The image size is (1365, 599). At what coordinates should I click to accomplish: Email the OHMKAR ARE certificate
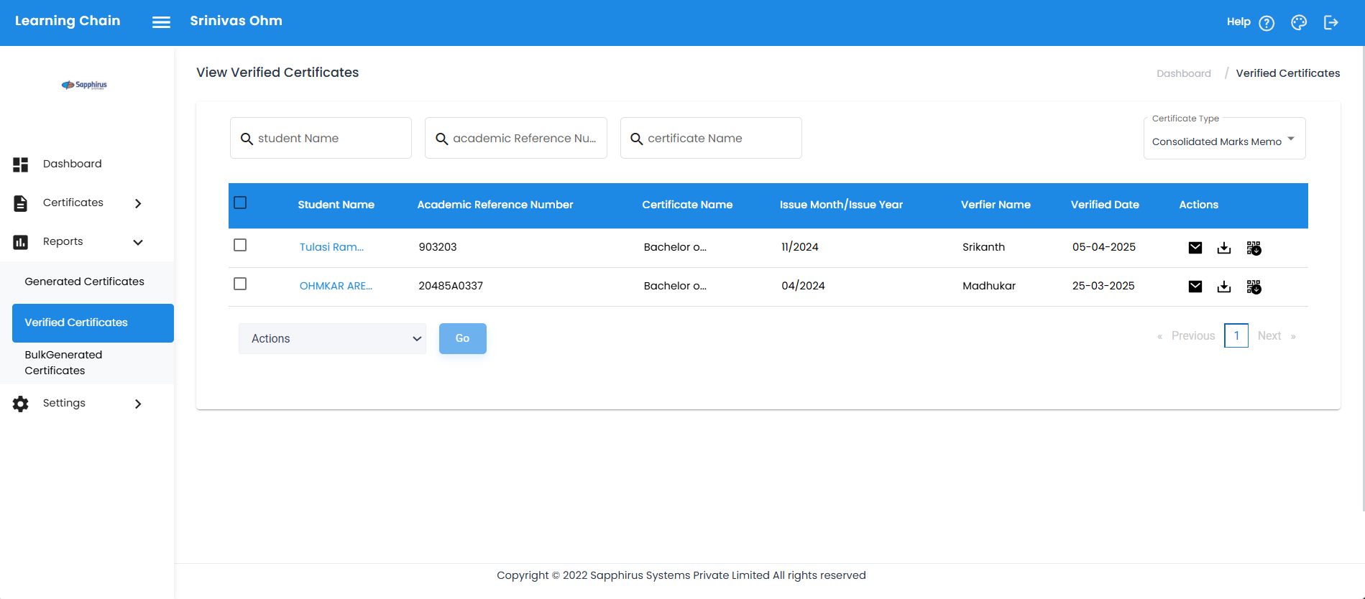point(1195,287)
